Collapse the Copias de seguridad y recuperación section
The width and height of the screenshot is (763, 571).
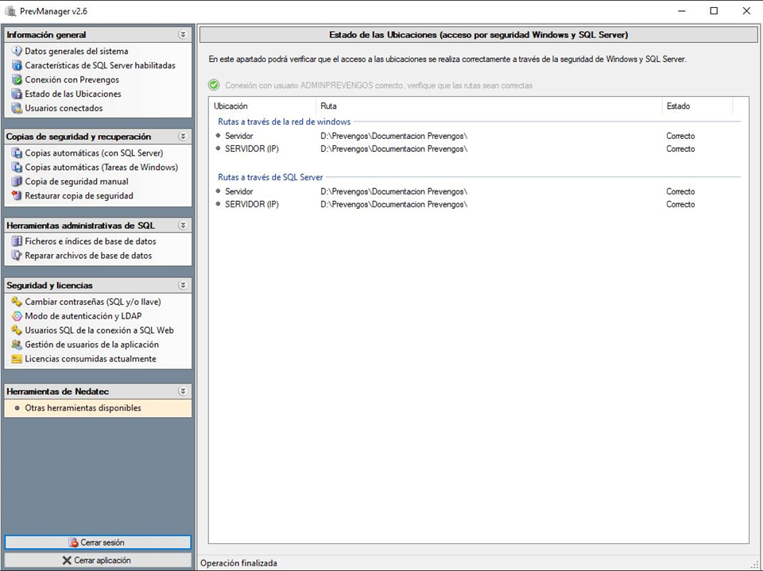tap(183, 137)
